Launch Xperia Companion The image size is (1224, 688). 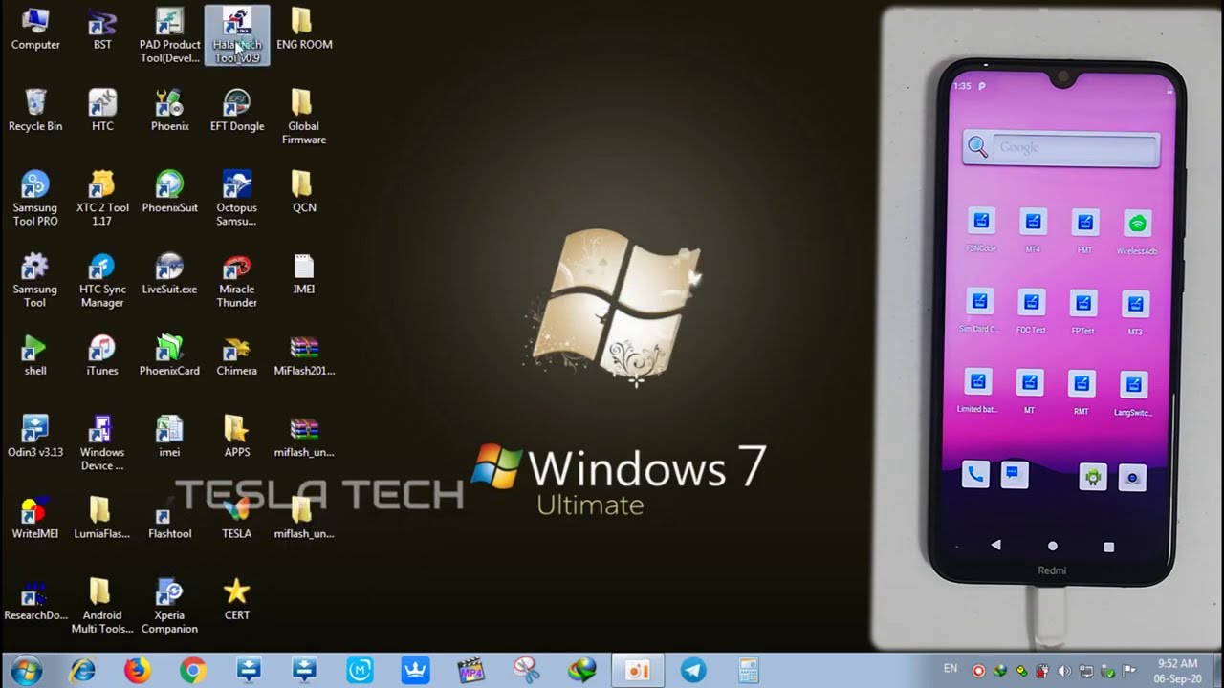169,607
